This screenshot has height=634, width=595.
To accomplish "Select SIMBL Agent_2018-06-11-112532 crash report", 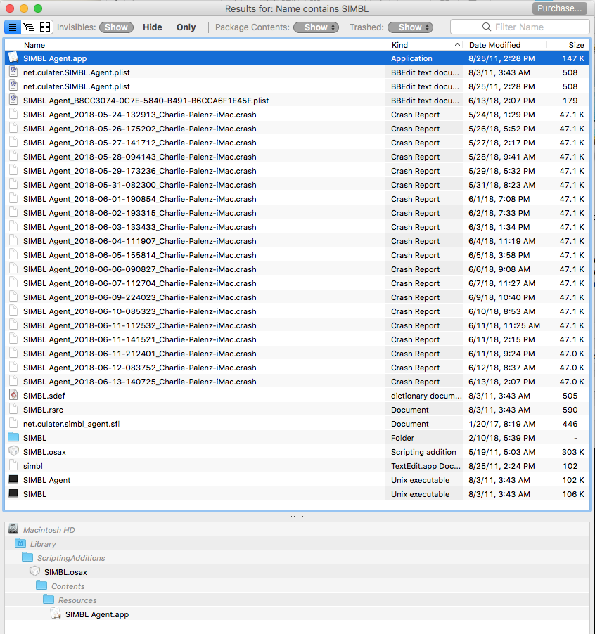I will (297, 325).
